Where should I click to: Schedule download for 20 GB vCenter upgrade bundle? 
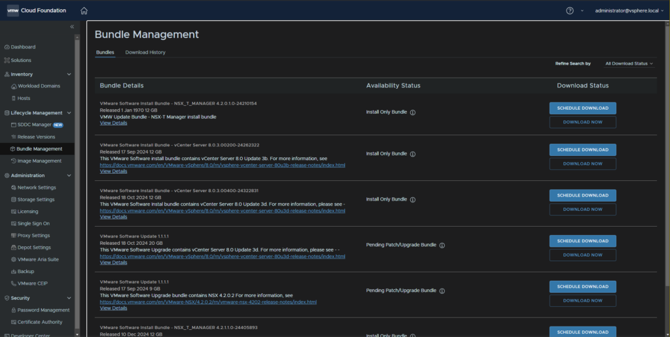coord(583,241)
